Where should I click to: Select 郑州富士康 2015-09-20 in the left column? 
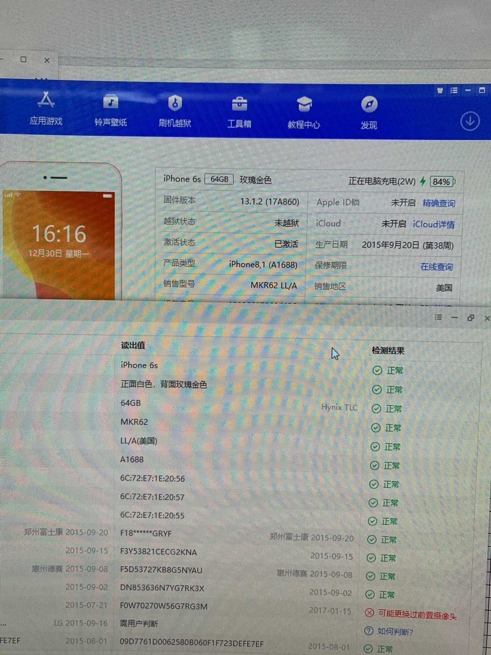point(66,532)
